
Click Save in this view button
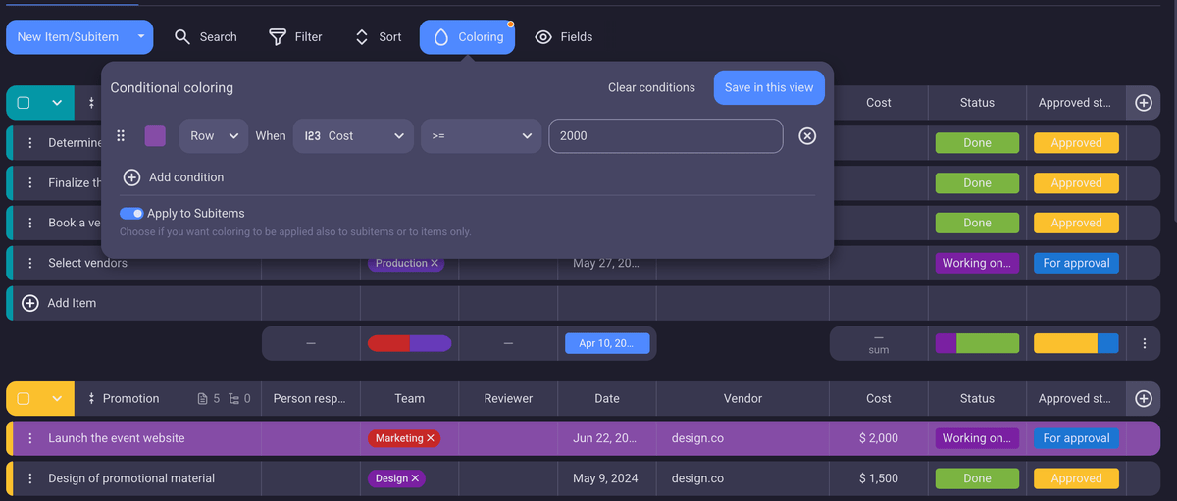pos(768,87)
